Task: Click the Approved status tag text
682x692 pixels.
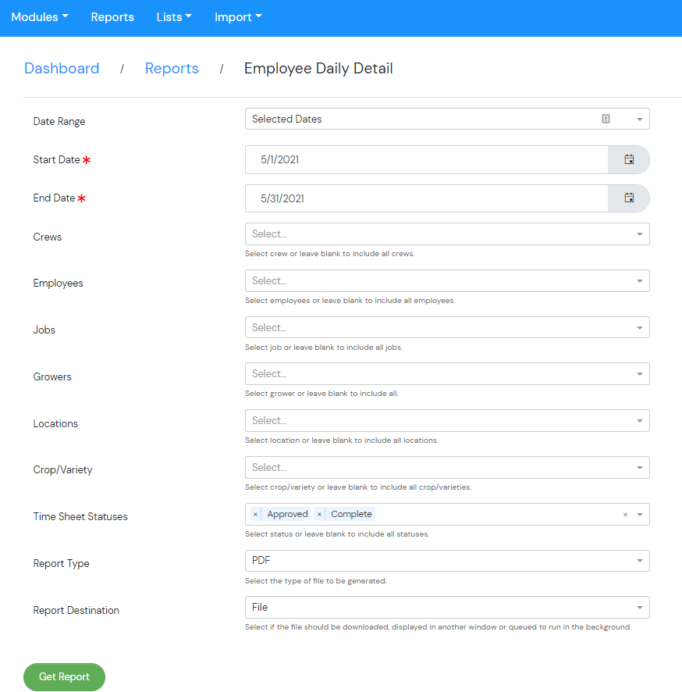Action: [x=287, y=514]
